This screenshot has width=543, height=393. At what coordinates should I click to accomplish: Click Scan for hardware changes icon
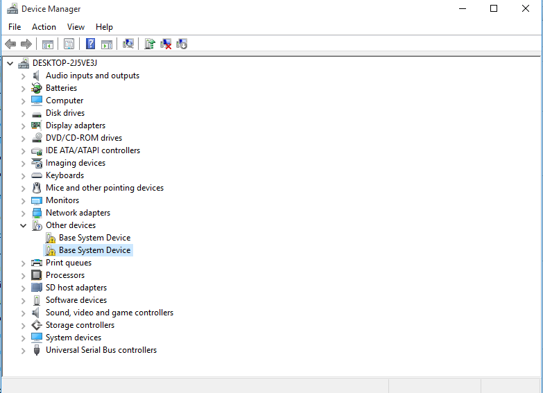[128, 44]
